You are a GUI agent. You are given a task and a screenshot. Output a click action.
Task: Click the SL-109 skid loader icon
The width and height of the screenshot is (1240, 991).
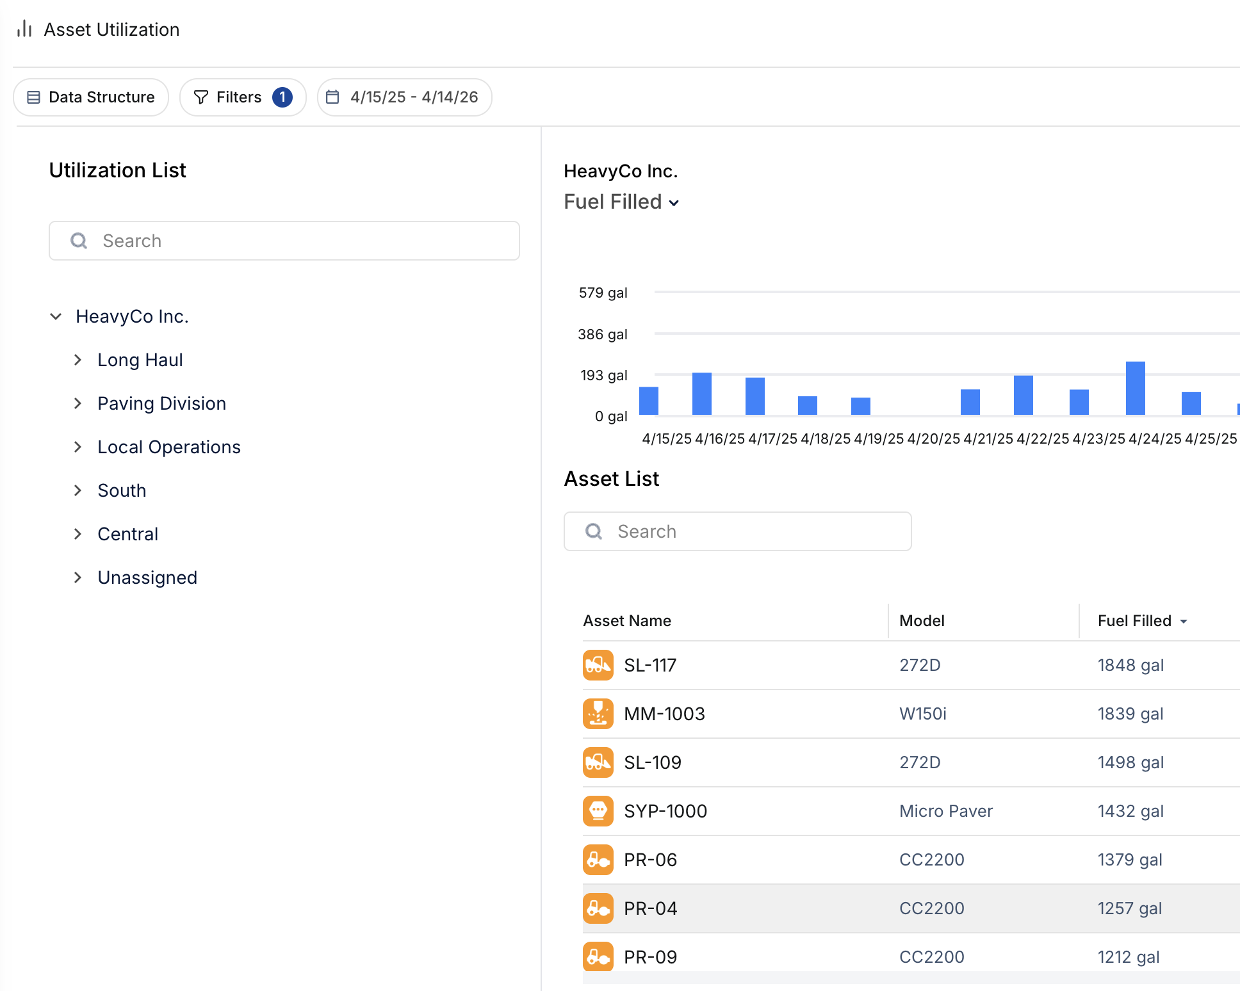598,762
